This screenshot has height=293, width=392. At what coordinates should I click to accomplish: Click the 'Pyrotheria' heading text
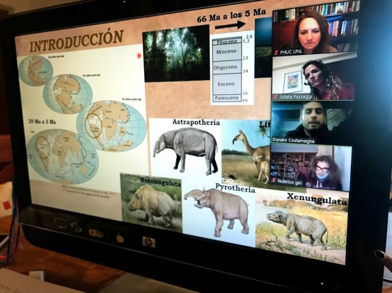tap(235, 188)
